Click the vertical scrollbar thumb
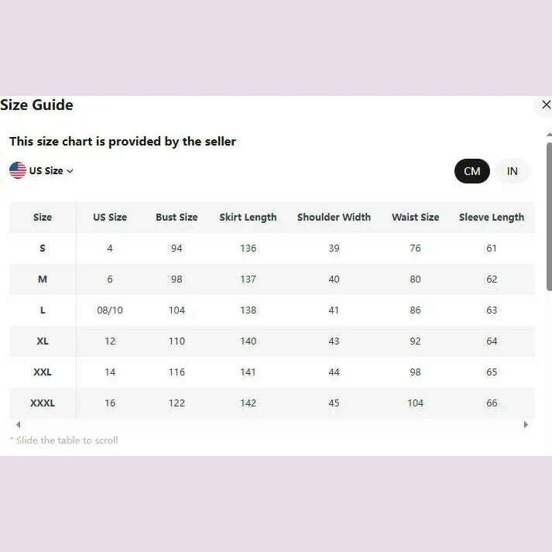The width and height of the screenshot is (552, 552). point(548,217)
